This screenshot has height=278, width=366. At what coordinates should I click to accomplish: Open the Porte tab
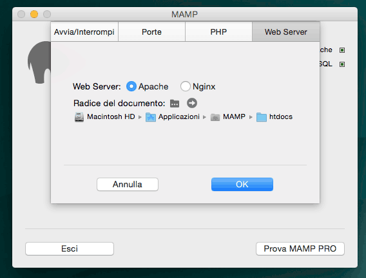(151, 32)
